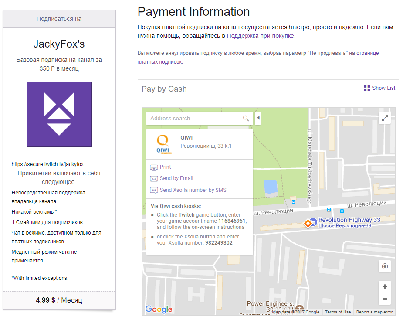The image size is (413, 320).
Task: Click the JackyFox channel purple logo
Action: [x=59, y=114]
